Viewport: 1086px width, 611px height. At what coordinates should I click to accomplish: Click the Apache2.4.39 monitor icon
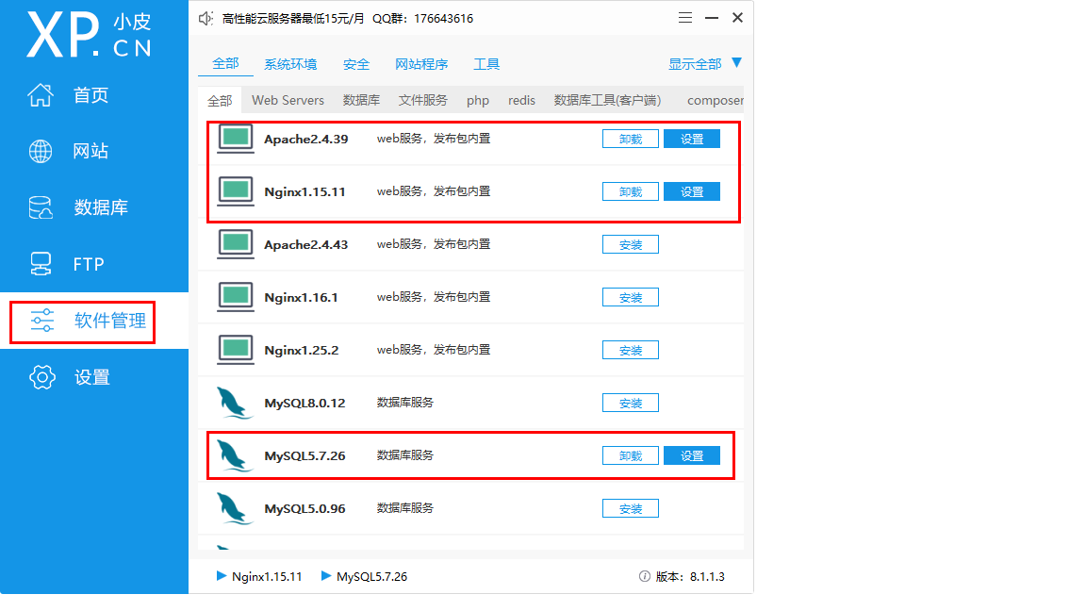pyautogui.click(x=236, y=139)
